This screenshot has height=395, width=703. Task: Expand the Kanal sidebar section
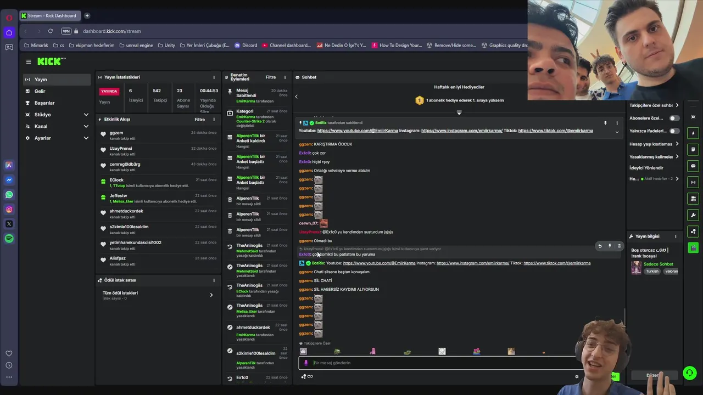(x=57, y=126)
